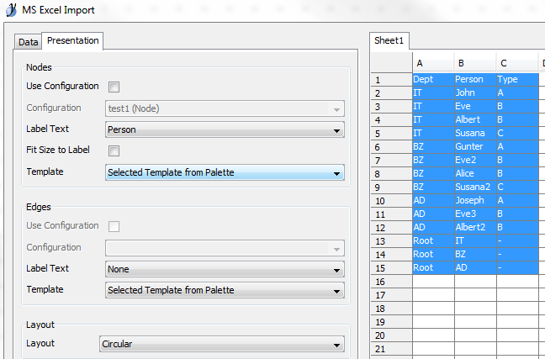Open the Nodes Label Text dropdown showing Person
Viewport: 545px width, 359px height.
point(225,129)
